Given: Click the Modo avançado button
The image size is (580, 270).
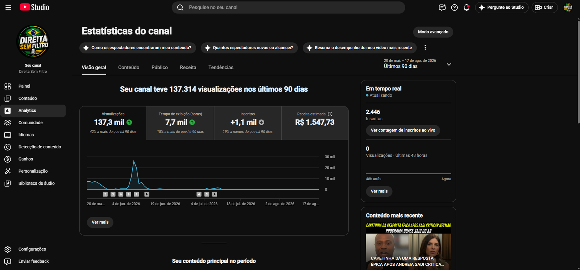Looking at the screenshot, I should [433, 32].
